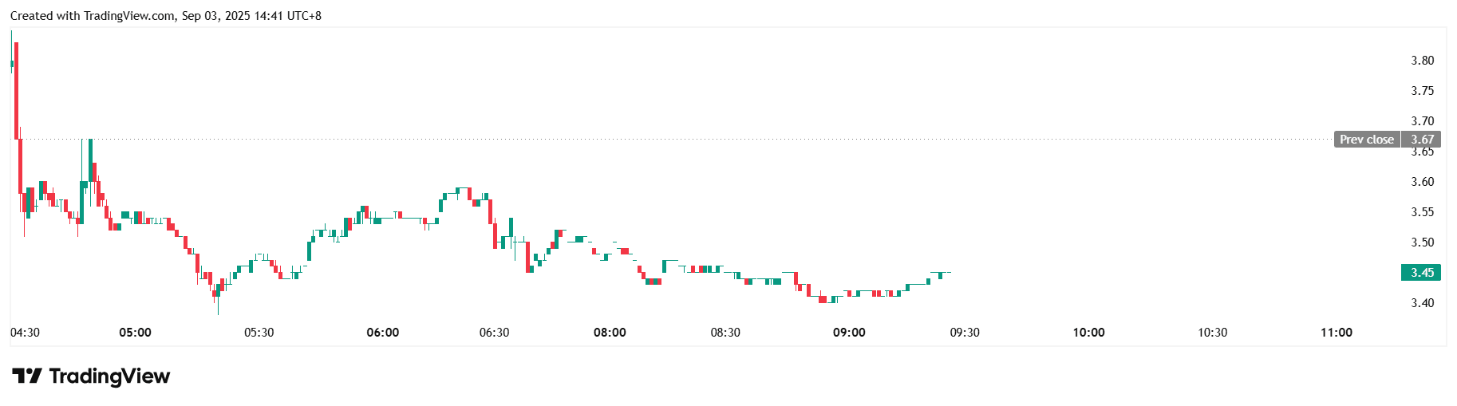The height and width of the screenshot is (406, 1457).
Task: Click the 3.60 price axis label
Action: 1422,182
